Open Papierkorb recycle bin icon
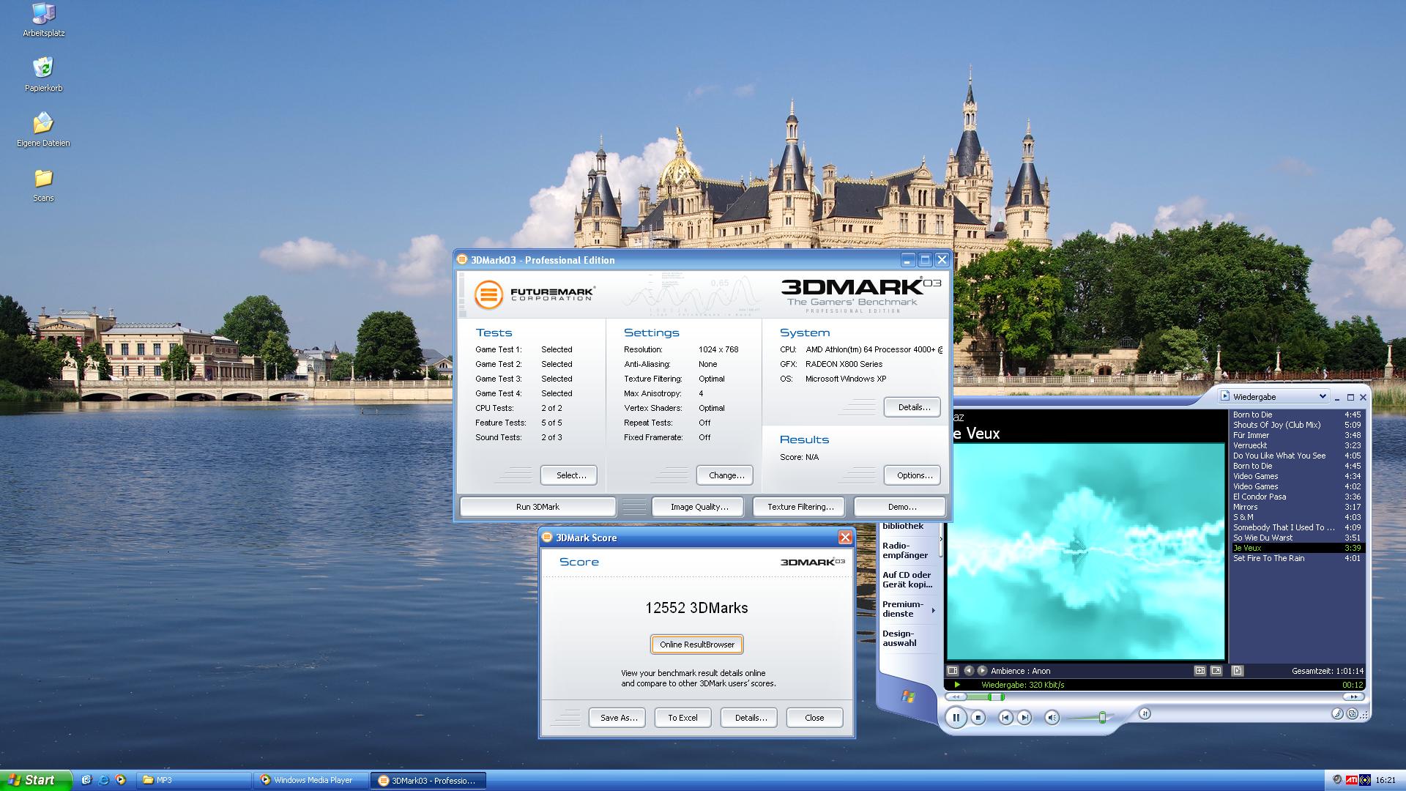This screenshot has width=1406, height=791. (x=43, y=75)
